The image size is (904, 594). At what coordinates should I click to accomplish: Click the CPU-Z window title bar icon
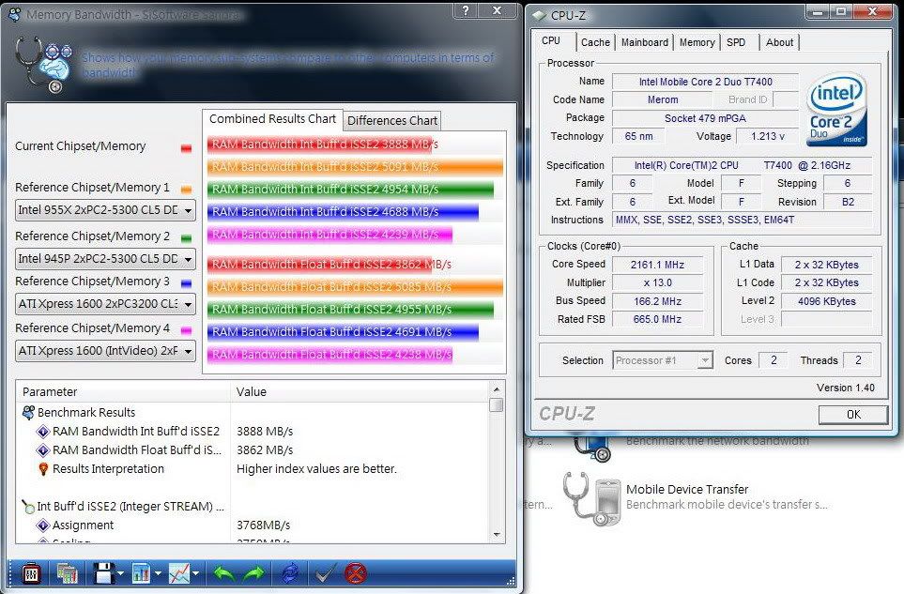(539, 15)
